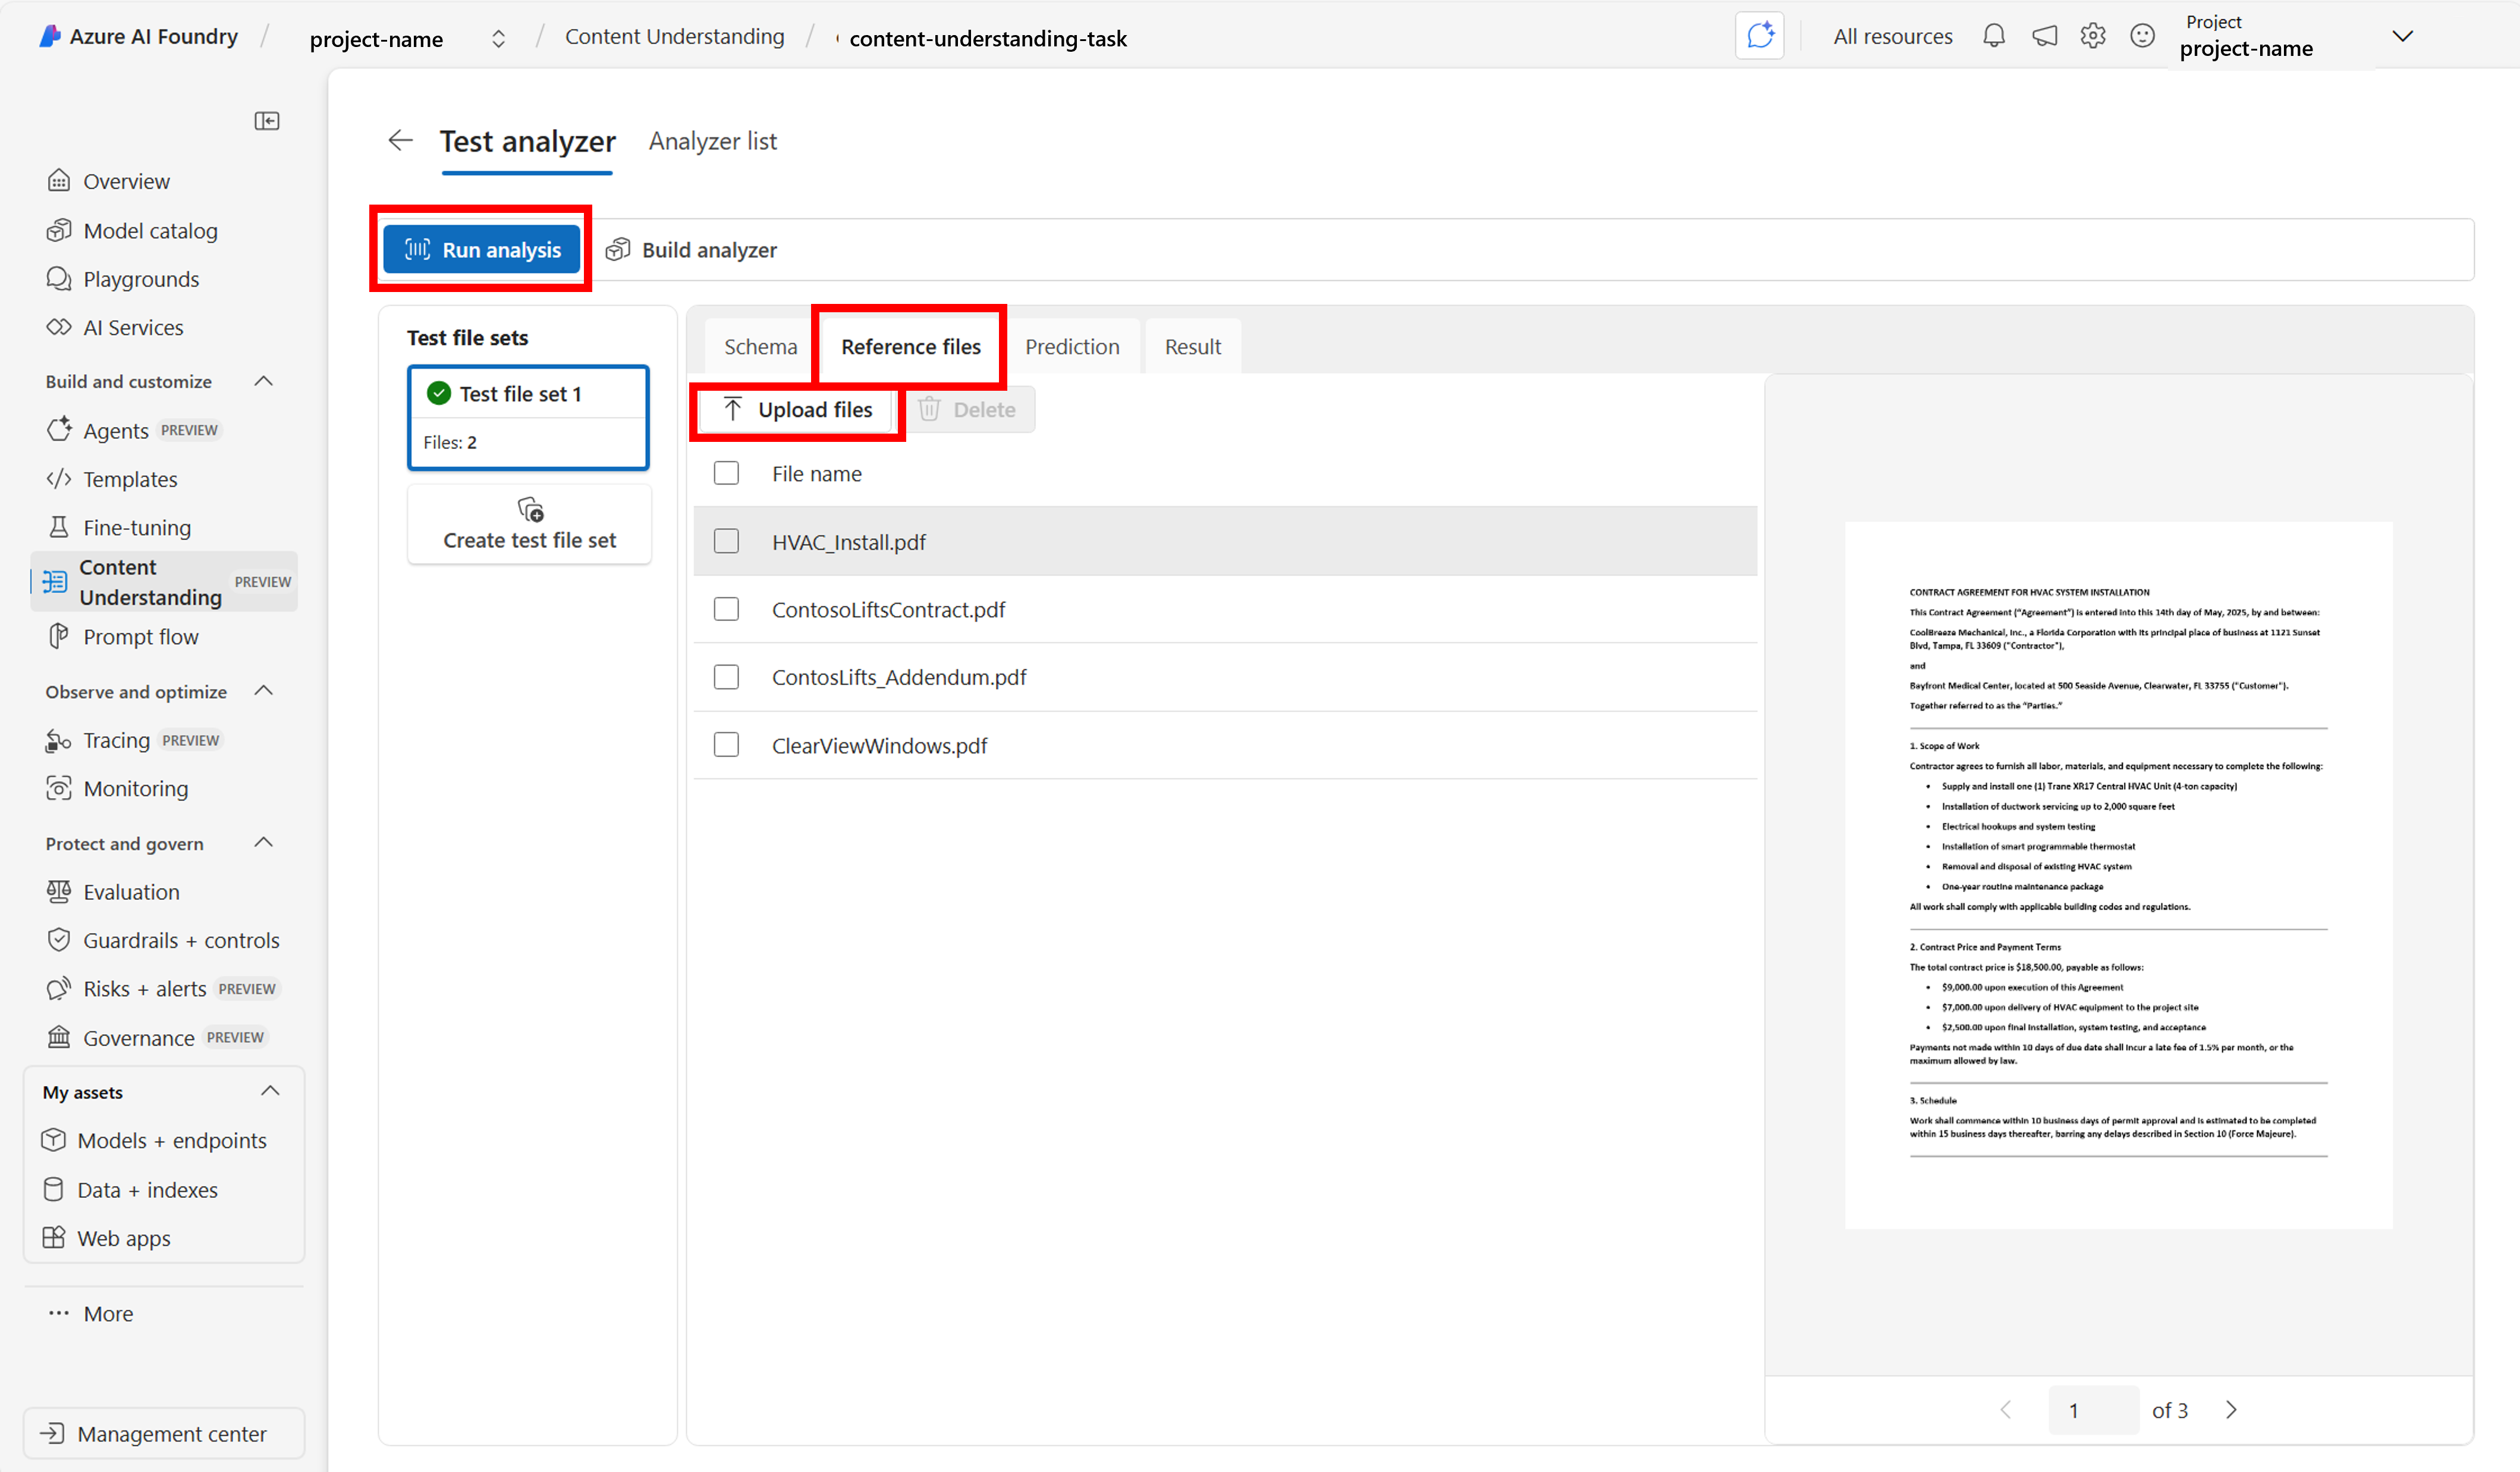Click the announcements megaphone icon

[2044, 37]
